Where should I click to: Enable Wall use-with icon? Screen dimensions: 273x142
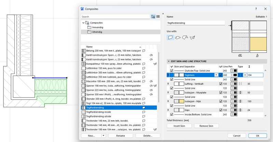[x=170, y=37]
